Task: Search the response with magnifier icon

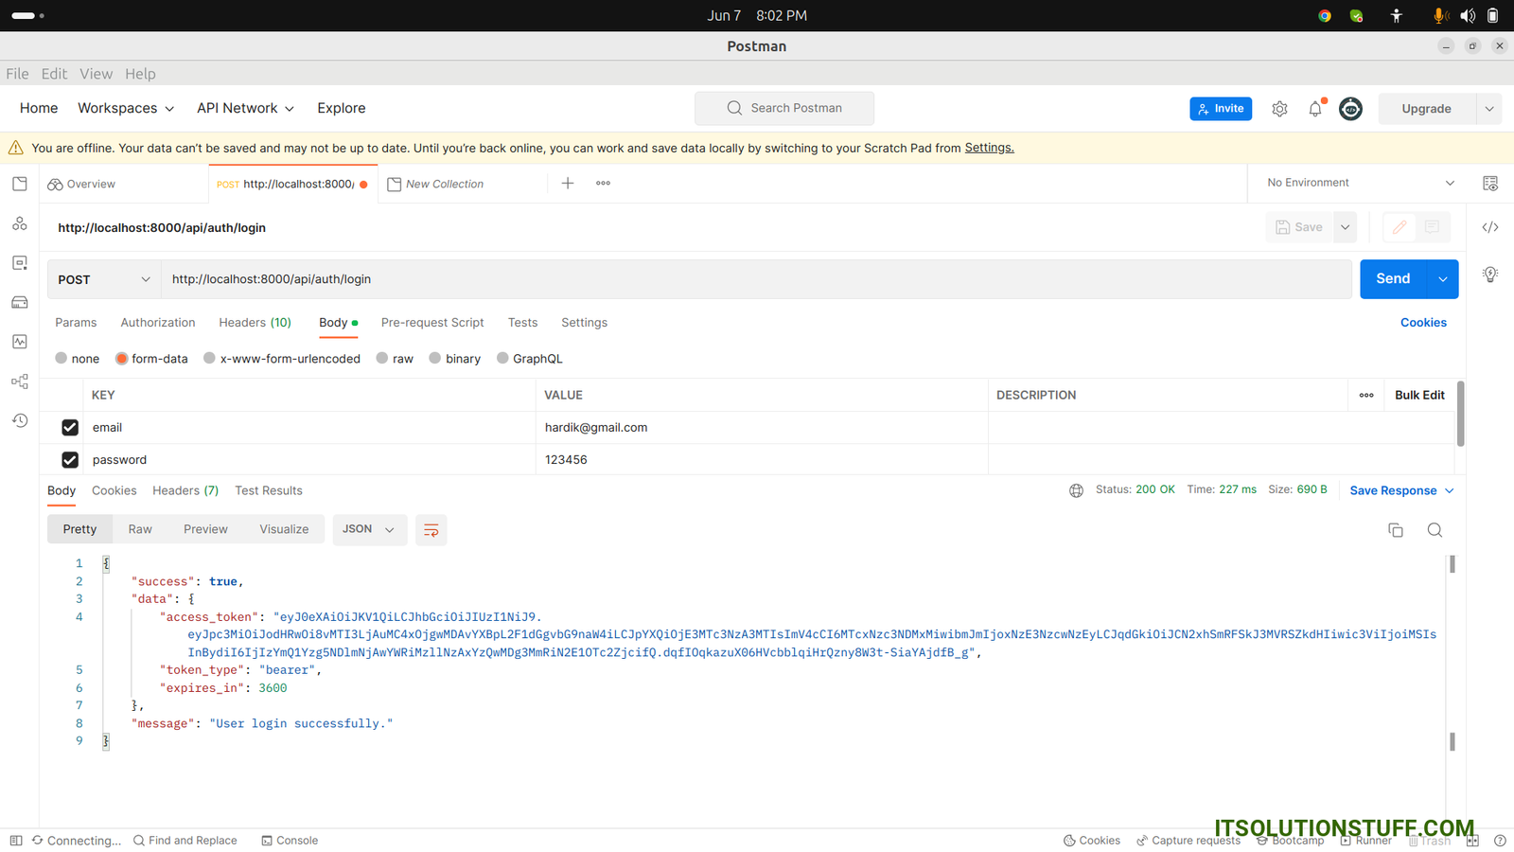Action: click(1435, 530)
